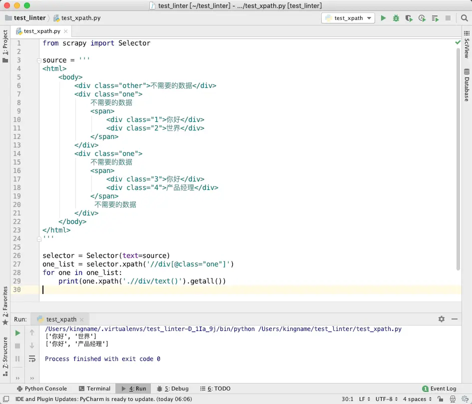Click the editor vertical scrollbar
This screenshot has width=472, height=404.
[458, 159]
